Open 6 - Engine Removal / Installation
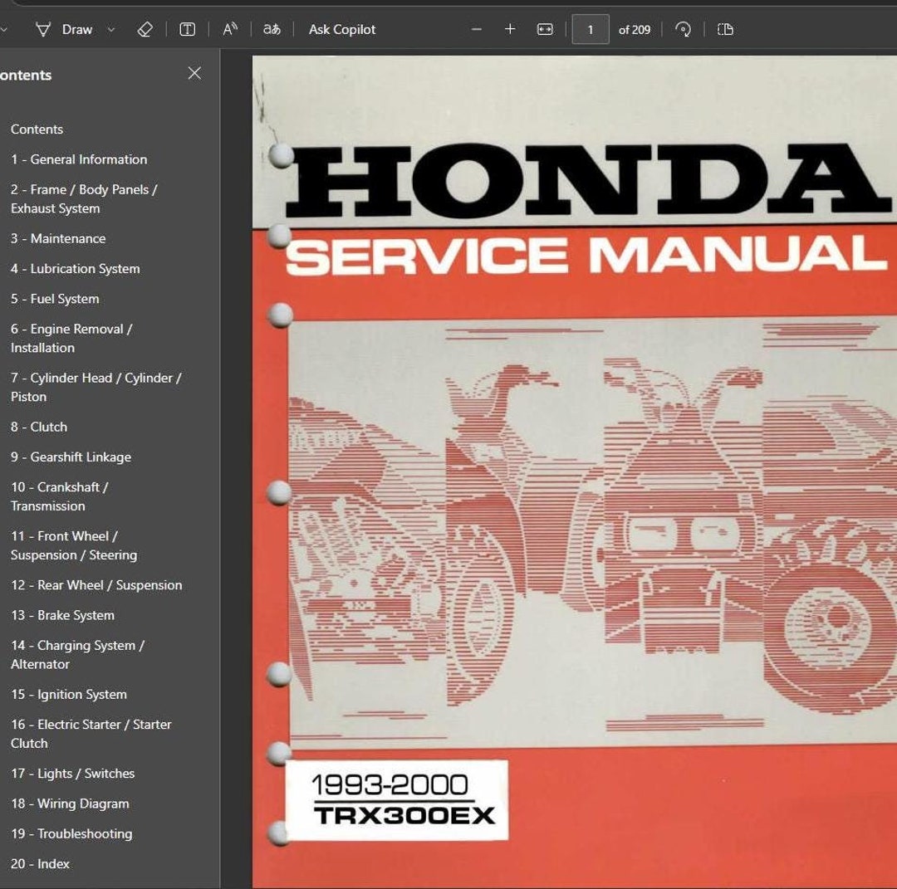The height and width of the screenshot is (889, 897). coord(71,339)
